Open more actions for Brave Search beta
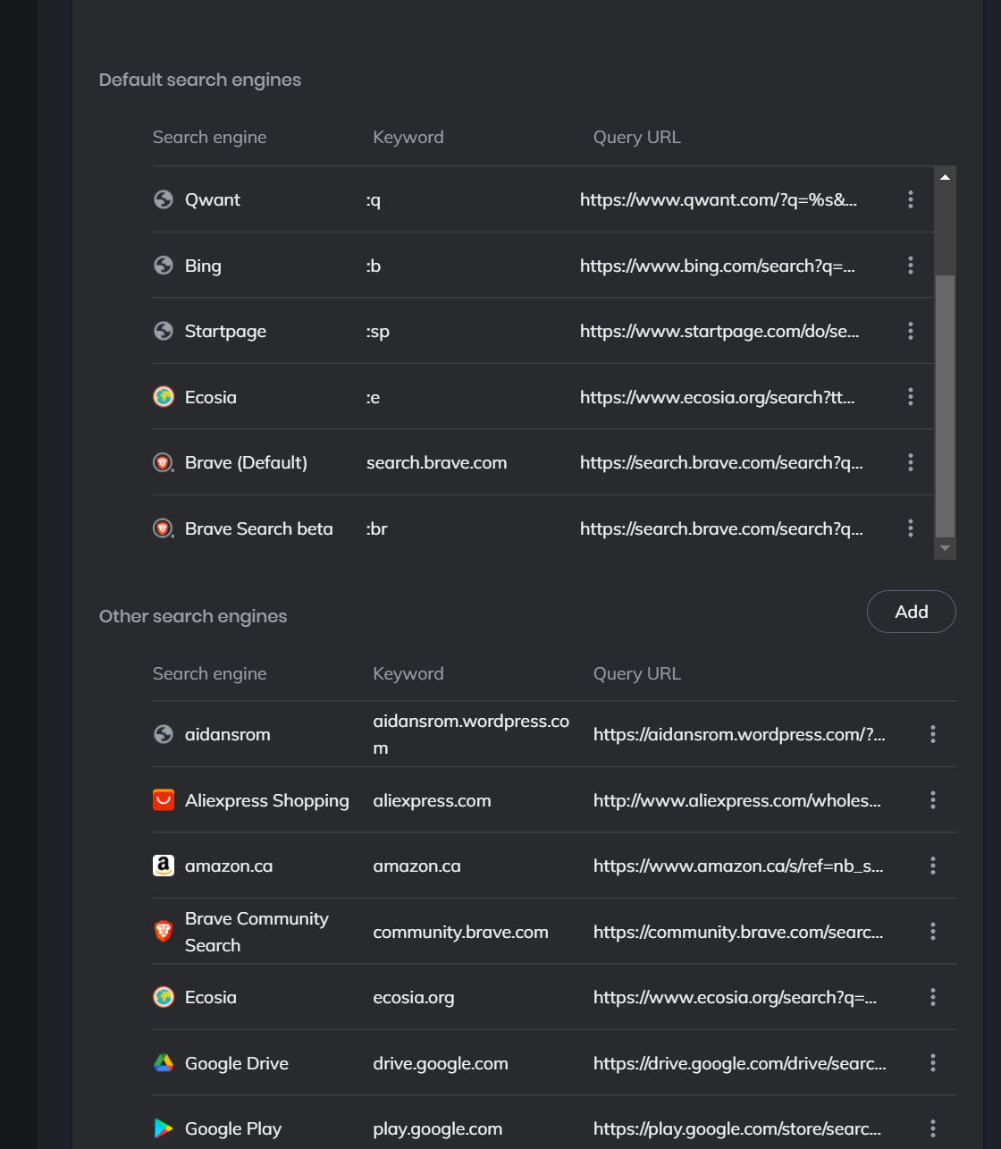This screenshot has width=1001, height=1149. point(910,528)
